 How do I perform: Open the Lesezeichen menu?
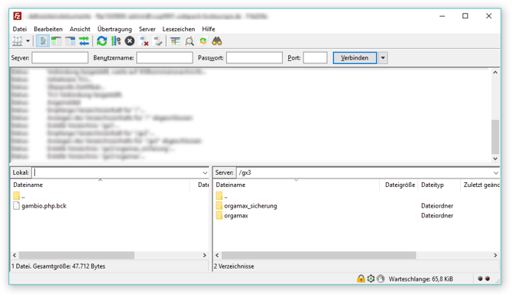179,29
